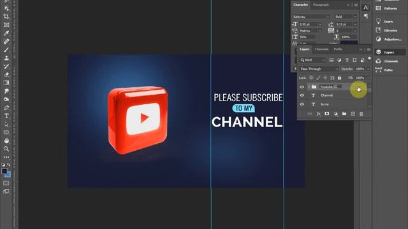Toggle lock transparent pixels
408x229 pixels.
pyautogui.click(x=311, y=78)
